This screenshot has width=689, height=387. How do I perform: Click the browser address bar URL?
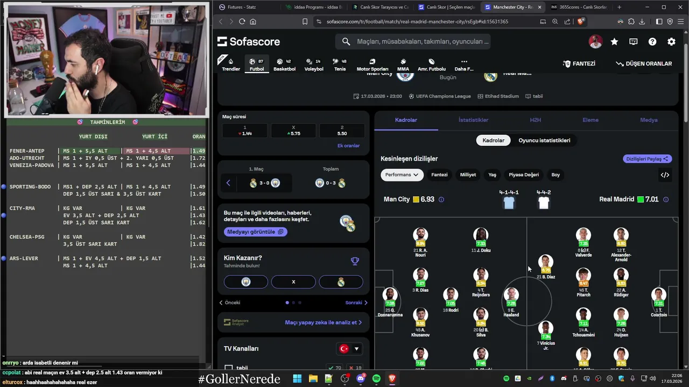tap(417, 21)
